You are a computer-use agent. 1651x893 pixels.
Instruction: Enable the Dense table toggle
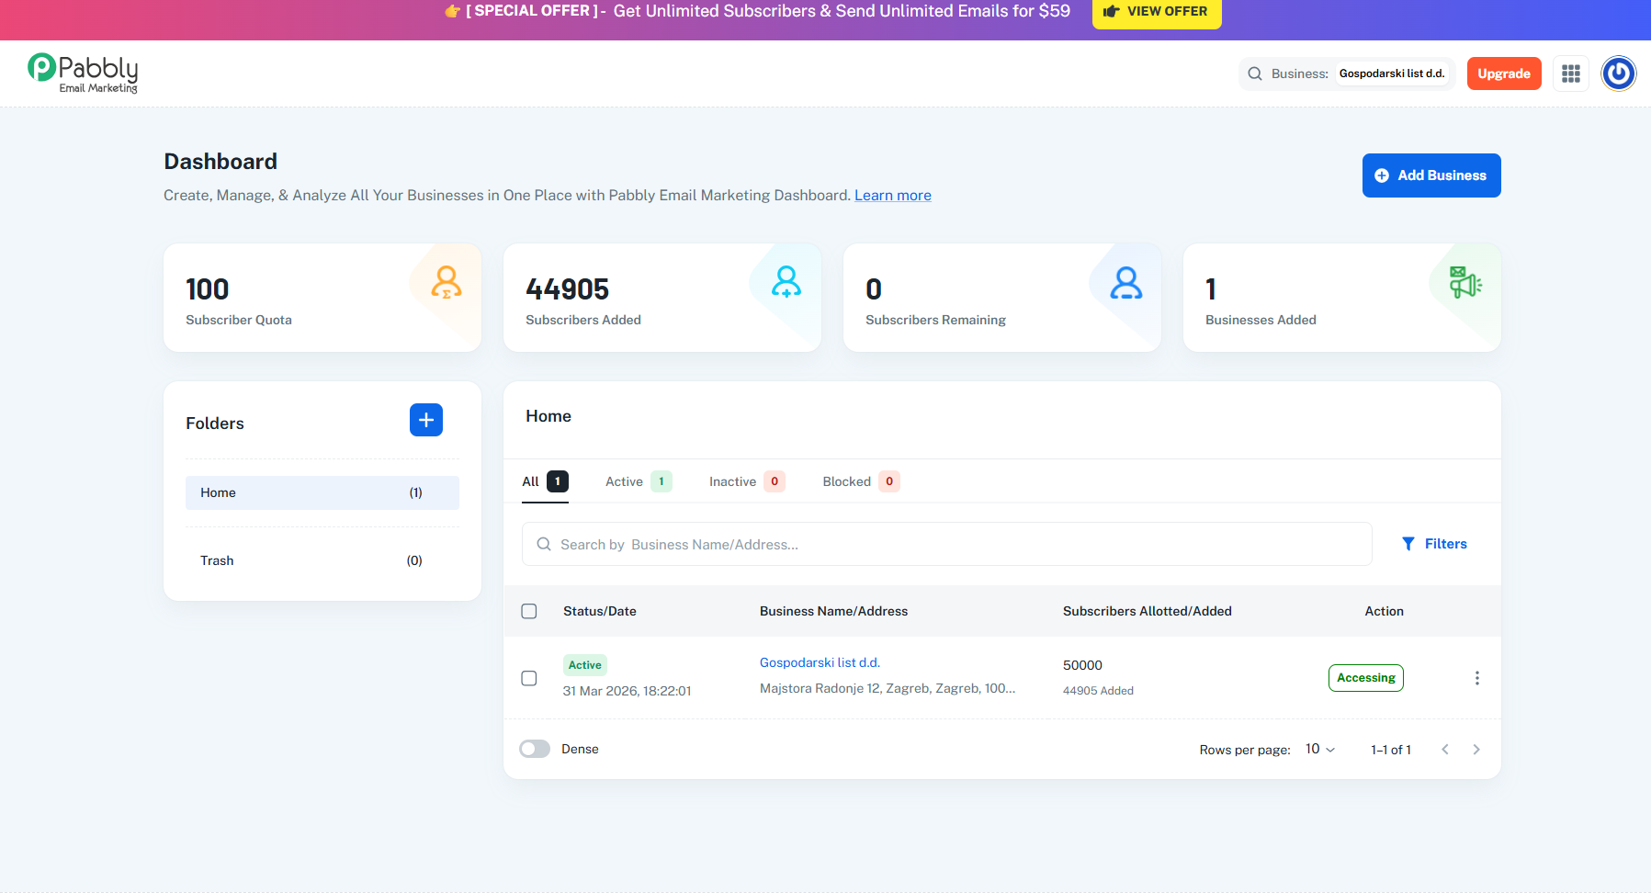click(535, 749)
